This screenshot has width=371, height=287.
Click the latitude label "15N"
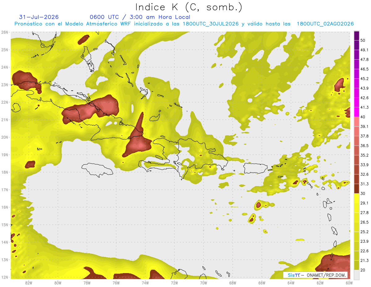(x=5, y=225)
